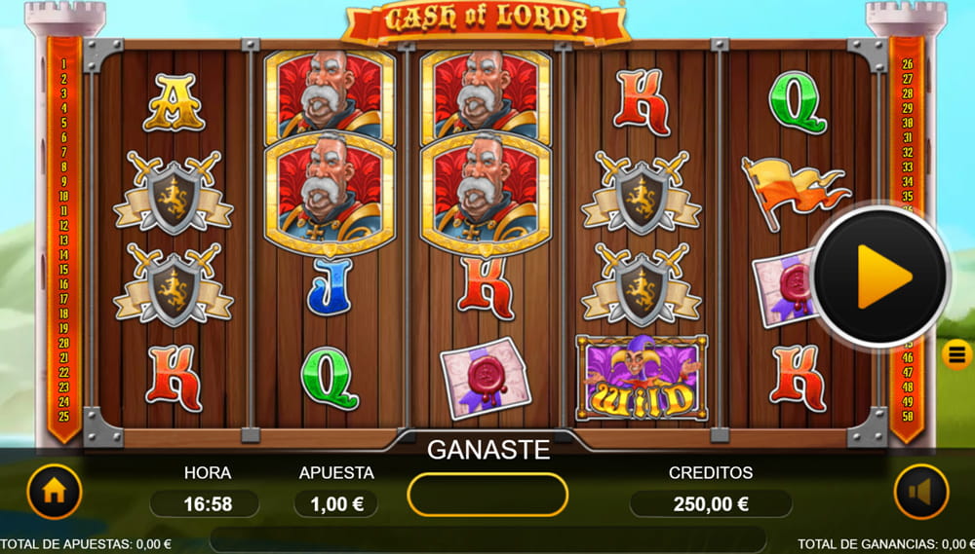Click the red K symbol on reel four
The height and width of the screenshot is (554, 975).
click(642, 102)
